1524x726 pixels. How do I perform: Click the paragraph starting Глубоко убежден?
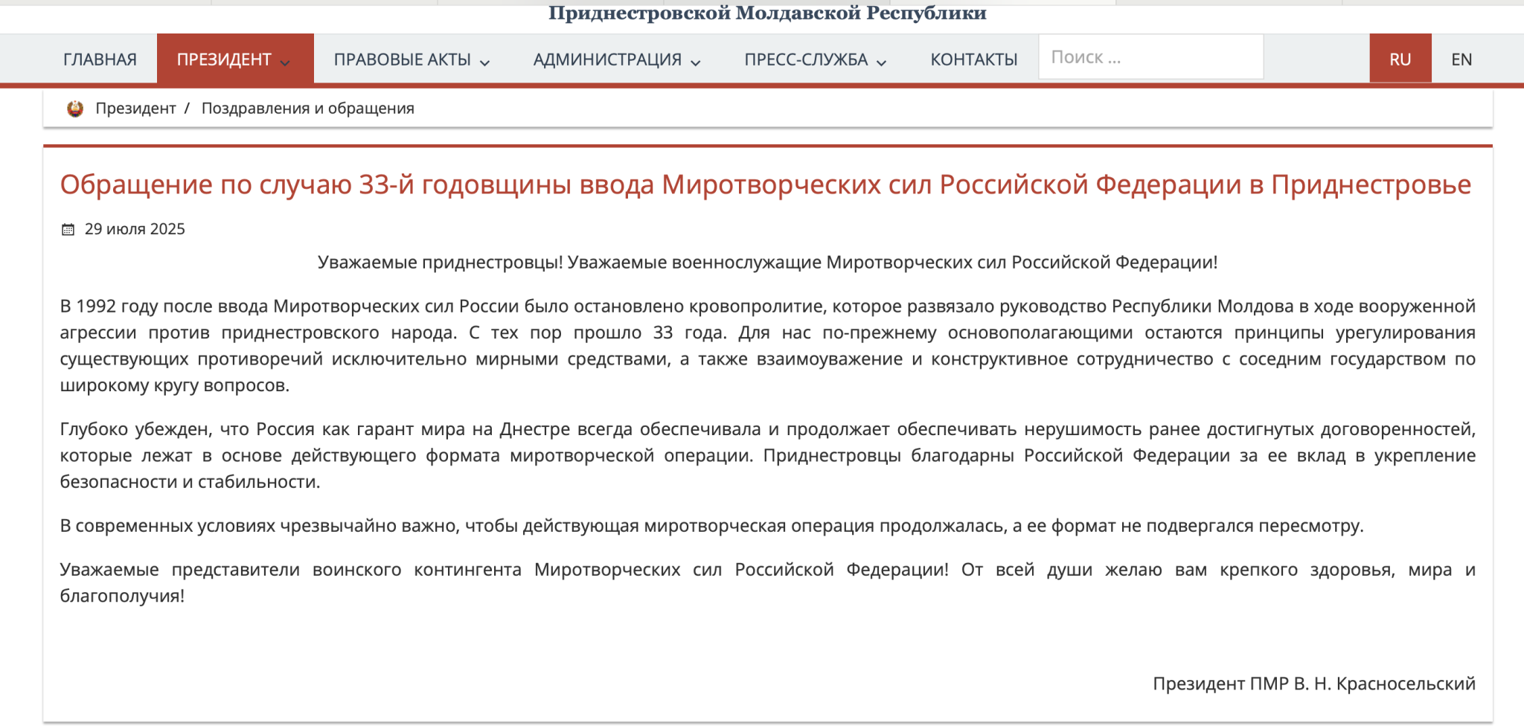point(768,455)
